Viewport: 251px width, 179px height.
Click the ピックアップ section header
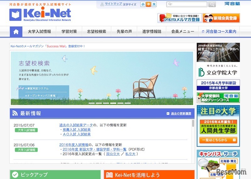tap(55, 175)
